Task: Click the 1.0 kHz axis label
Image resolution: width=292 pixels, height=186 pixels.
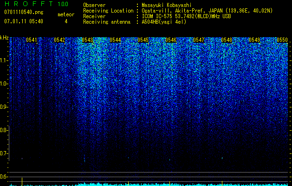Action: (4, 84)
